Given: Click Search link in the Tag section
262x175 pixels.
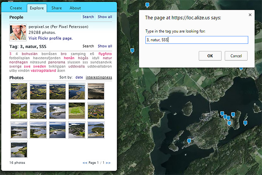Looking at the screenshot, I should point(88,46).
